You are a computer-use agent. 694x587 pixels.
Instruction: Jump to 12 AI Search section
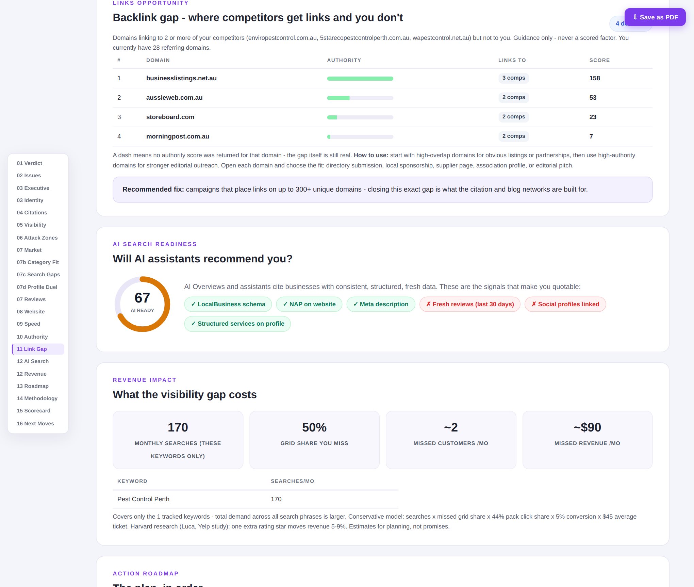point(33,361)
